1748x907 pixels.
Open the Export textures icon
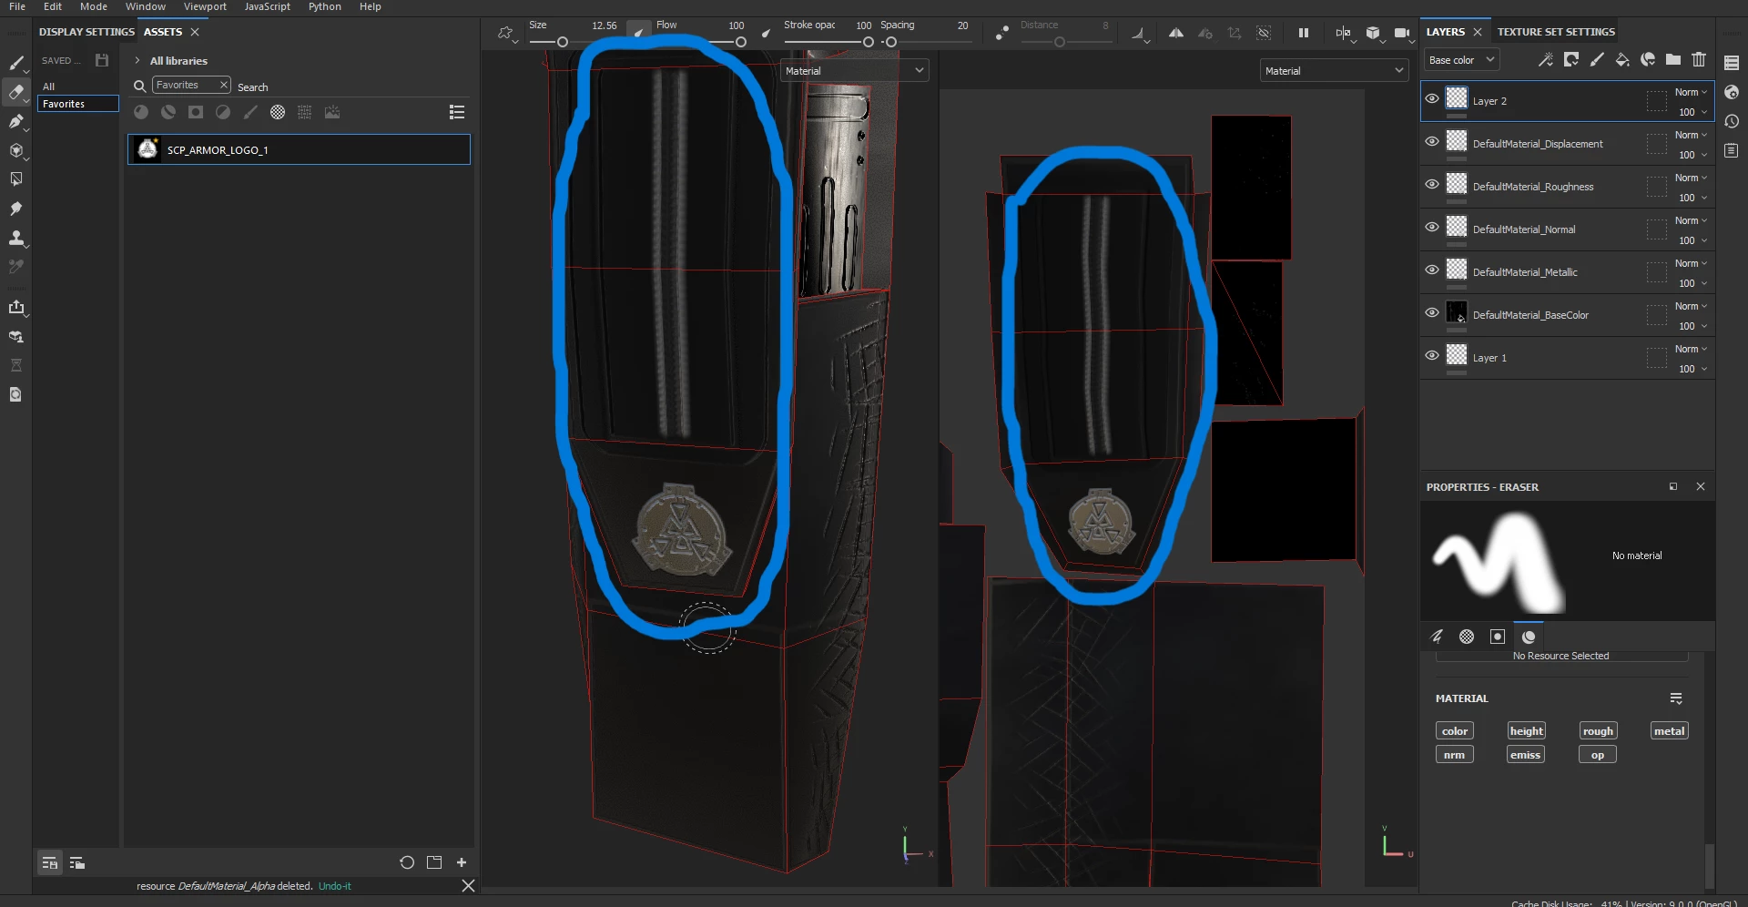point(15,307)
